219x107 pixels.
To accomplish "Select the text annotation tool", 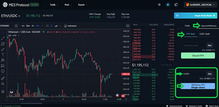I will pos(3,55).
